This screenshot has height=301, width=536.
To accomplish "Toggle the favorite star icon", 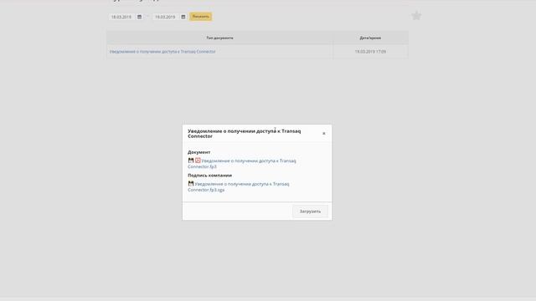I will pyautogui.click(x=416, y=16).
